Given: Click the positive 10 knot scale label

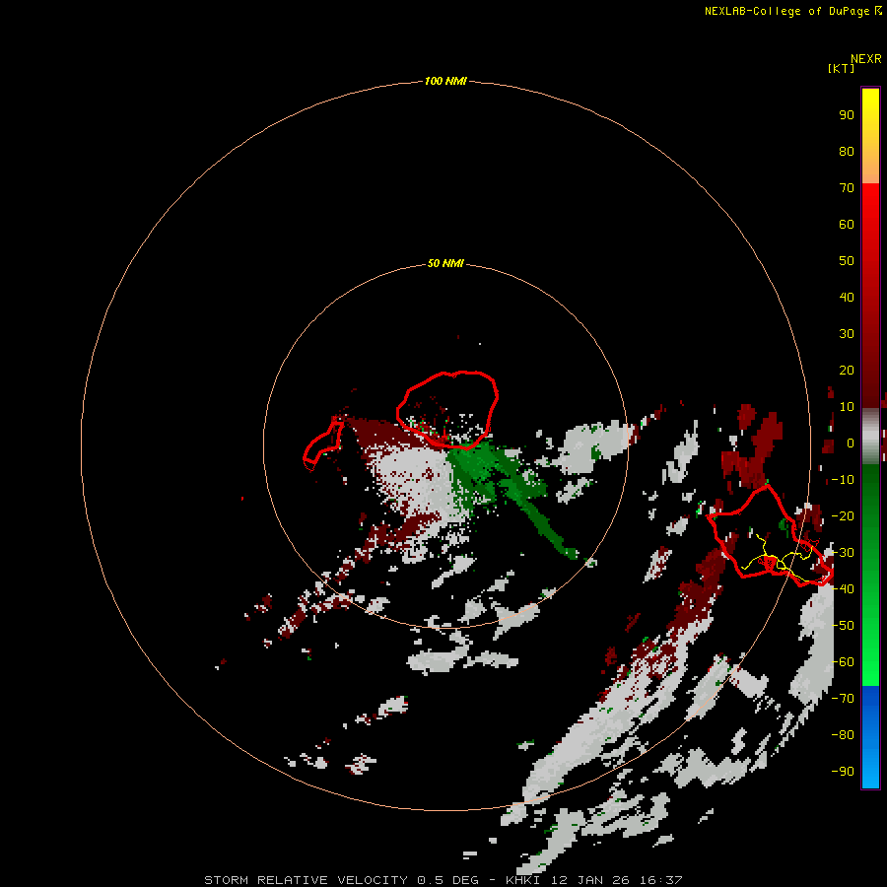Looking at the screenshot, I should (x=847, y=407).
